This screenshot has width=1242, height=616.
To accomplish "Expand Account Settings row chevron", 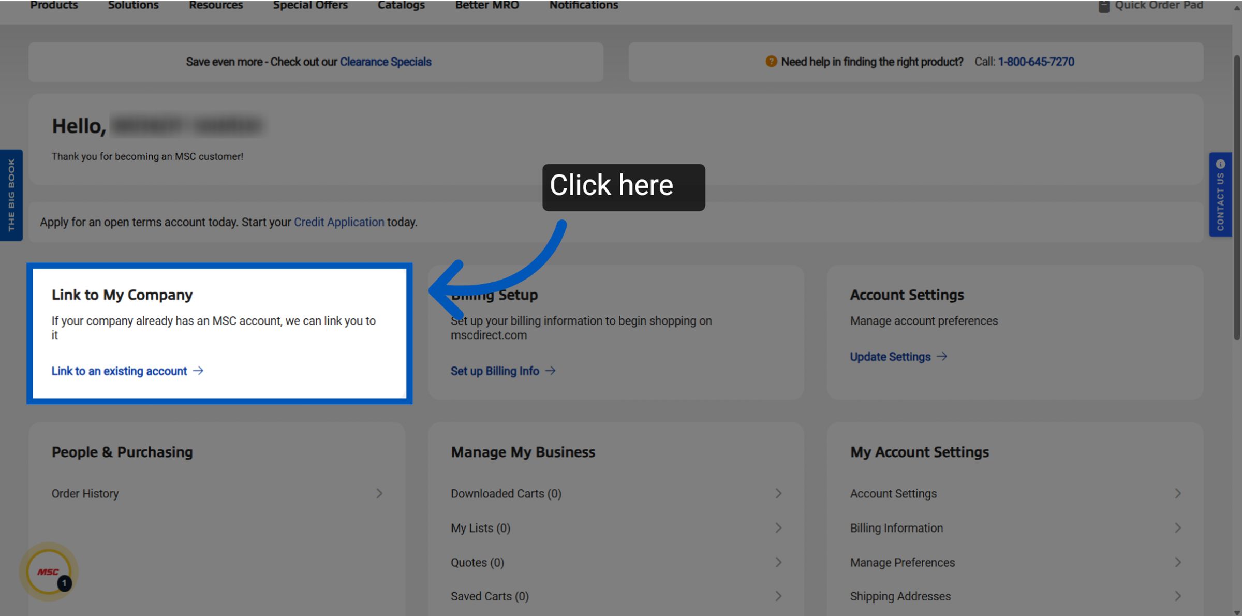I will click(1178, 493).
